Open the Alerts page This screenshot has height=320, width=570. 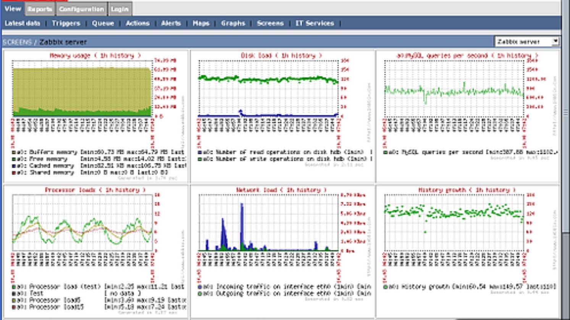click(171, 23)
